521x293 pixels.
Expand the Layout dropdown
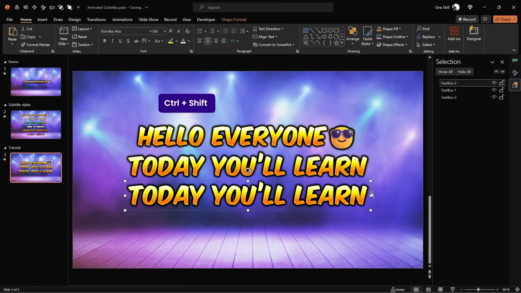(82, 29)
